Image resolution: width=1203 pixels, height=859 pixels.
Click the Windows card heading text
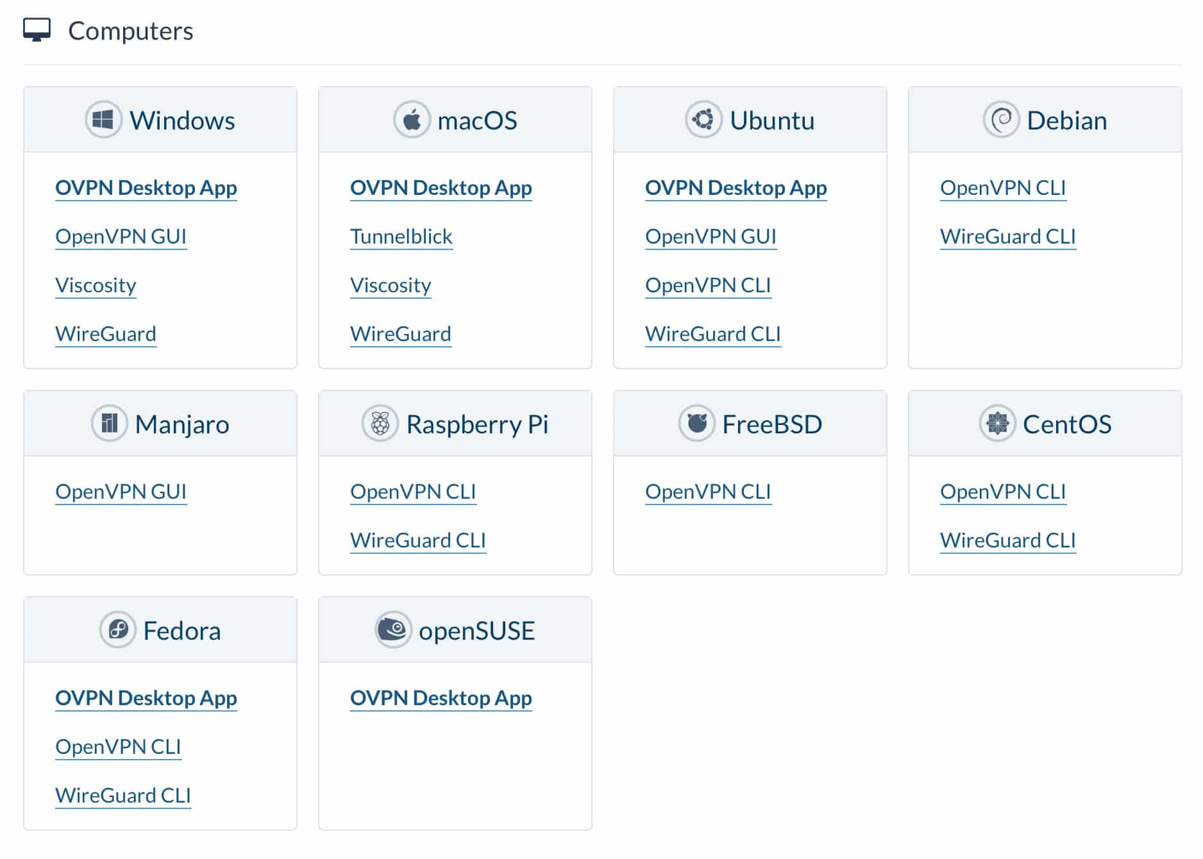[182, 121]
